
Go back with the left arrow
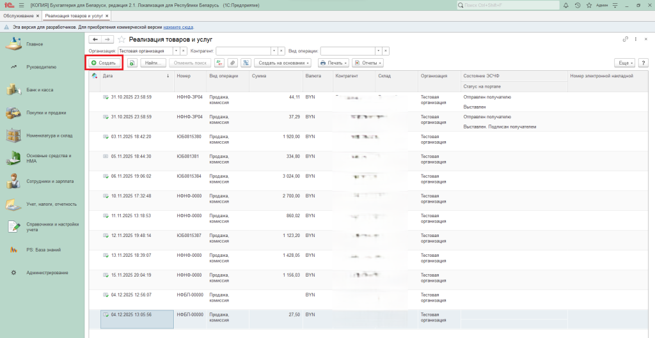pyautogui.click(x=96, y=40)
